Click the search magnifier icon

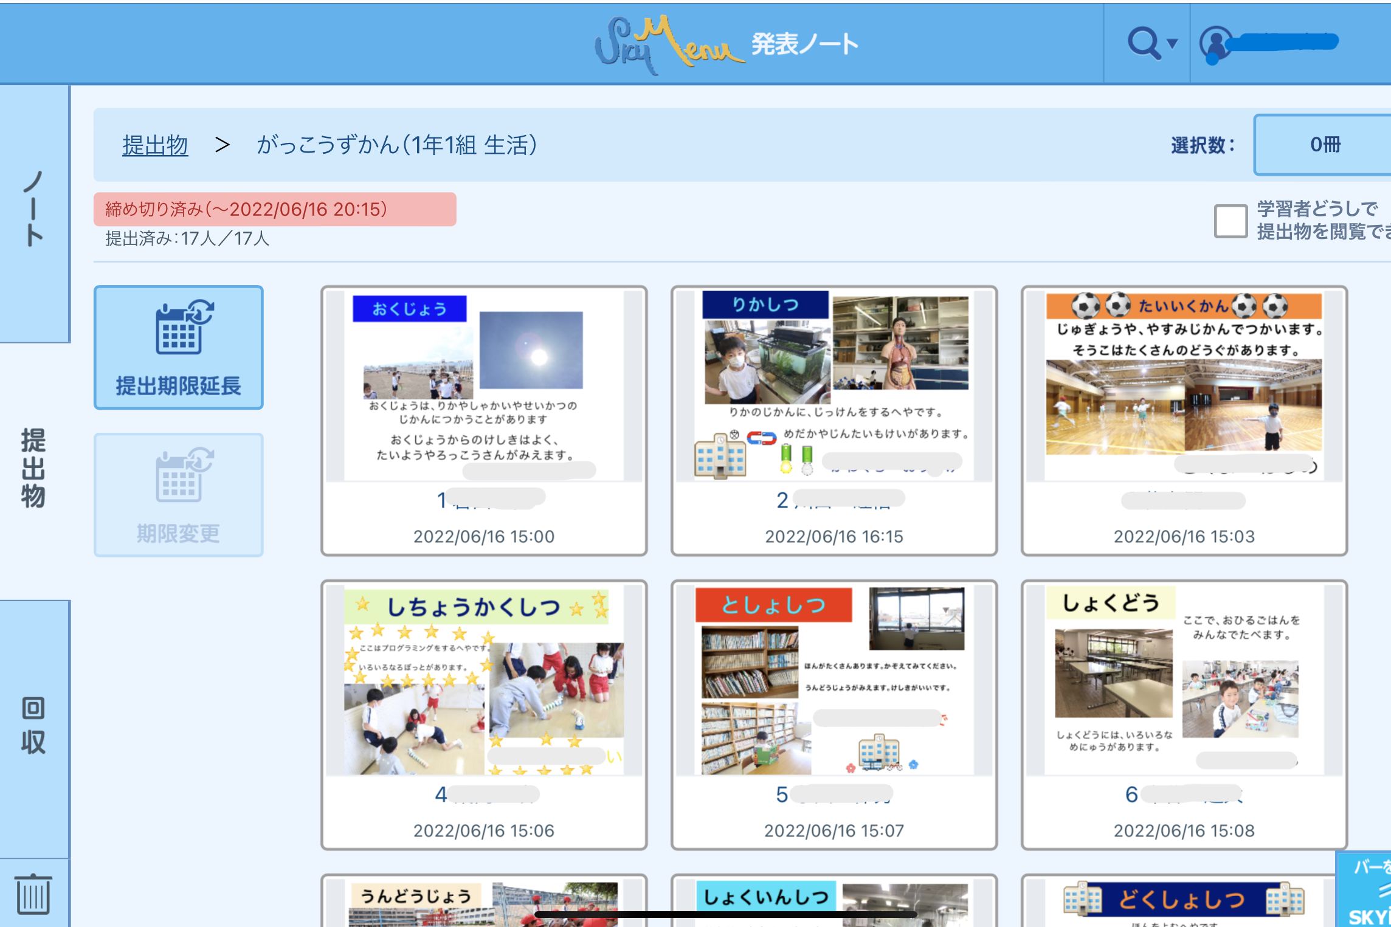point(1143,44)
